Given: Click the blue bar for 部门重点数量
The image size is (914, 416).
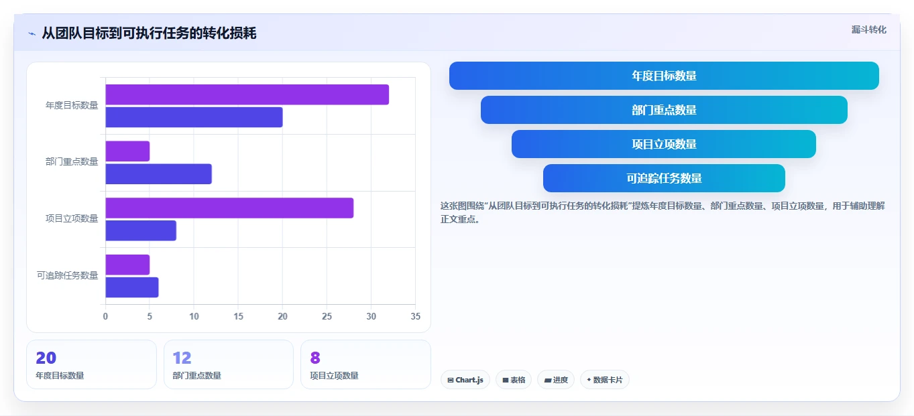Looking at the screenshot, I should click(158, 174).
